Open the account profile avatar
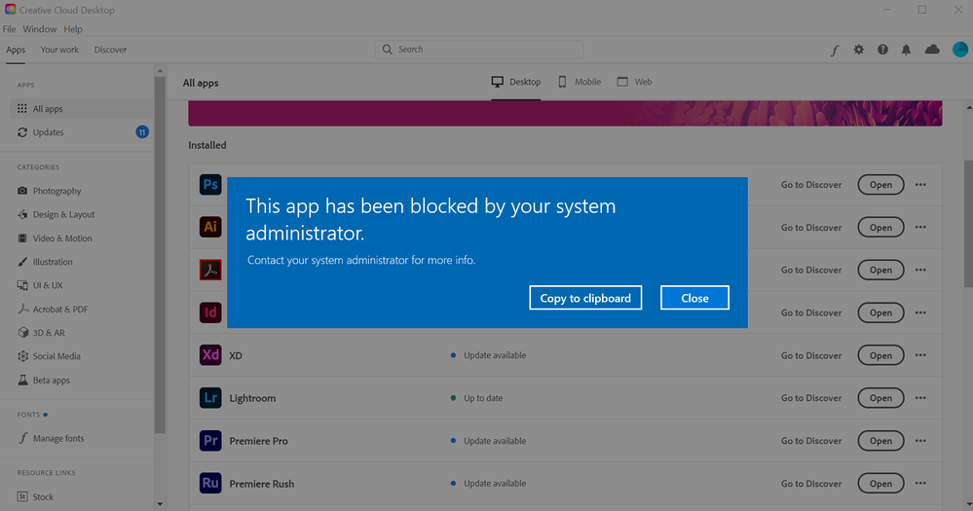 959,50
